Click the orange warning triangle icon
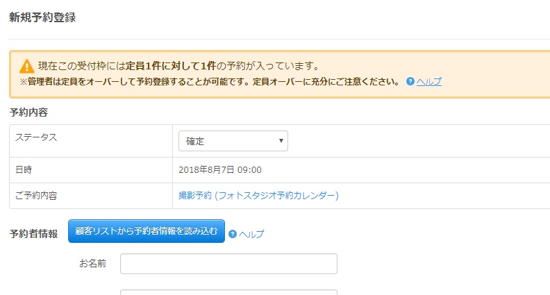Viewport: 550px width, 295px height. click(26, 66)
